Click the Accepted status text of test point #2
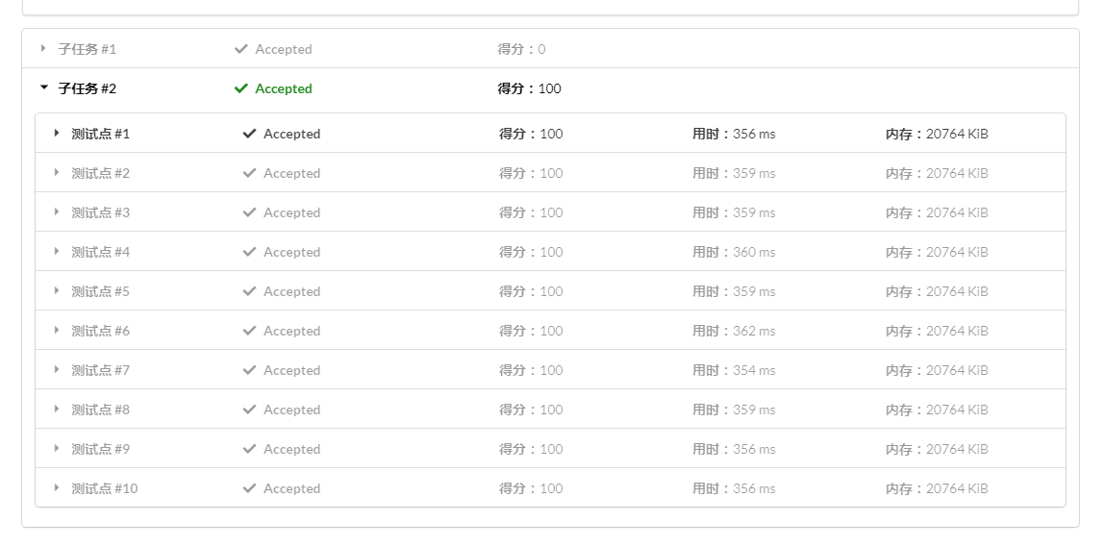1105x547 pixels. pyautogui.click(x=291, y=173)
